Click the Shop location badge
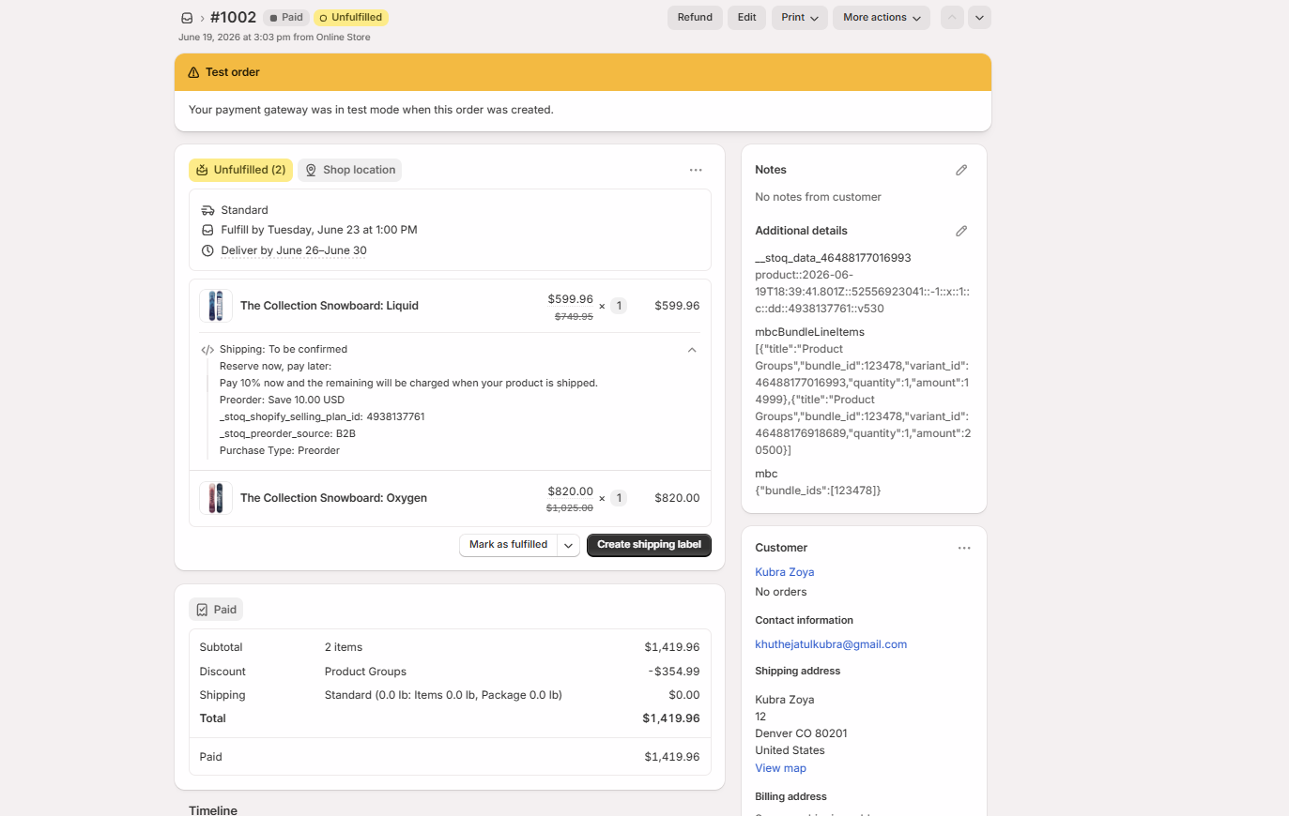This screenshot has height=816, width=1289. tap(349, 170)
